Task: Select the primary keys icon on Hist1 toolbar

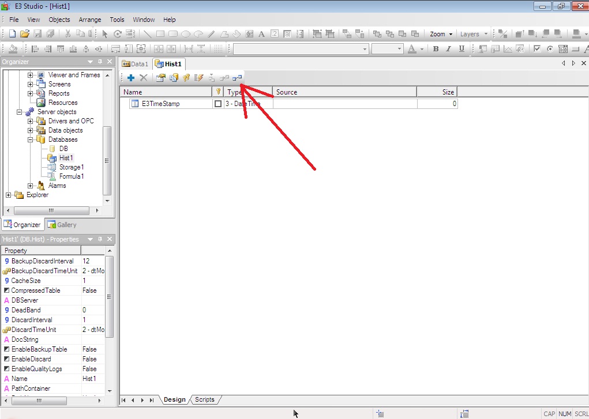Action: (x=186, y=77)
